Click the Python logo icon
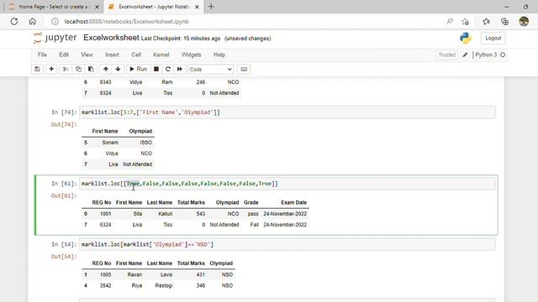Screen dimensions: 538x302 tap(466, 38)
